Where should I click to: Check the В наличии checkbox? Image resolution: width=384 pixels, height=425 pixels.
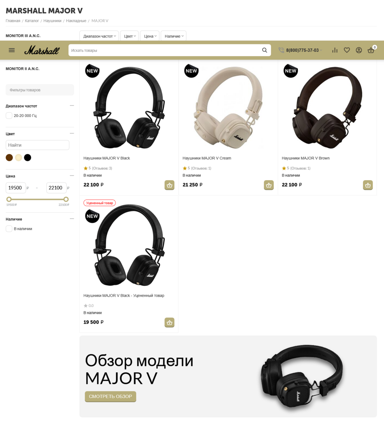(9, 229)
